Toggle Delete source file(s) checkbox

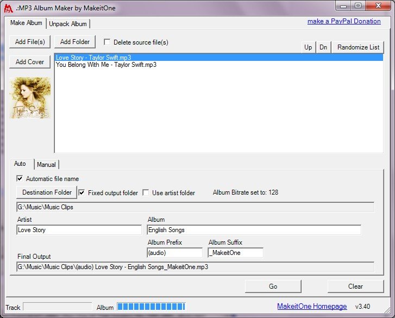coord(107,42)
